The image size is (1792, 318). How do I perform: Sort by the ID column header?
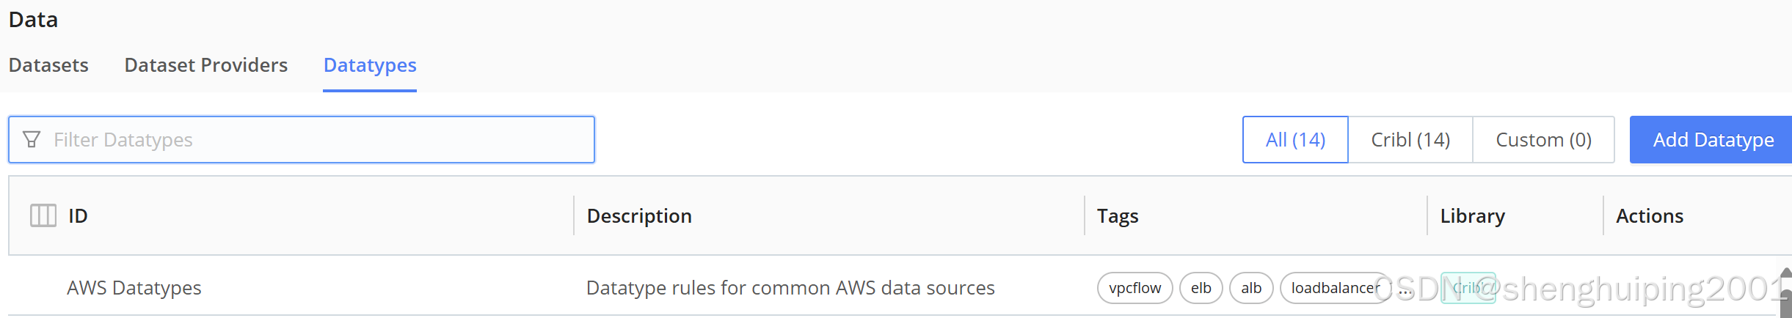coord(78,215)
